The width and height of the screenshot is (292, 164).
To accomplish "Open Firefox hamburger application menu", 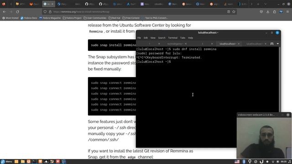I will pyautogui.click(x=287, y=12).
